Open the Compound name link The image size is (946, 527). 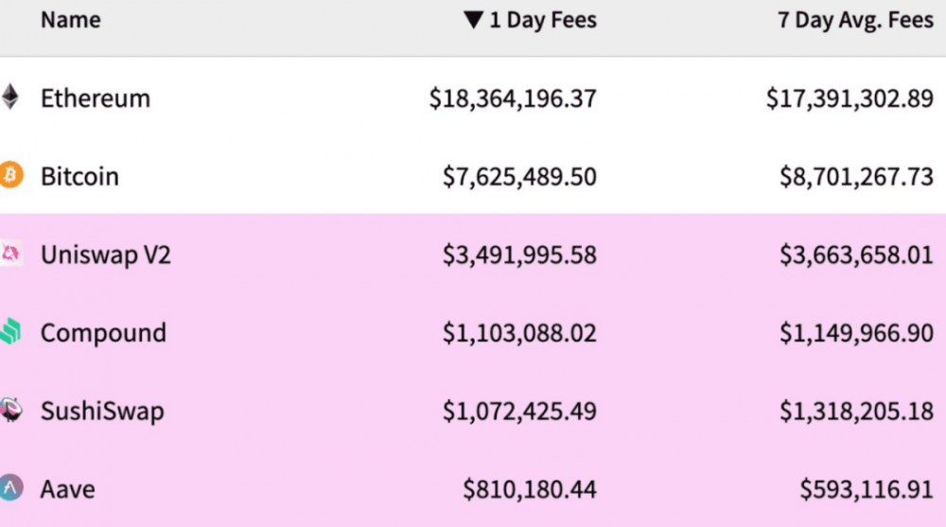[x=103, y=332]
